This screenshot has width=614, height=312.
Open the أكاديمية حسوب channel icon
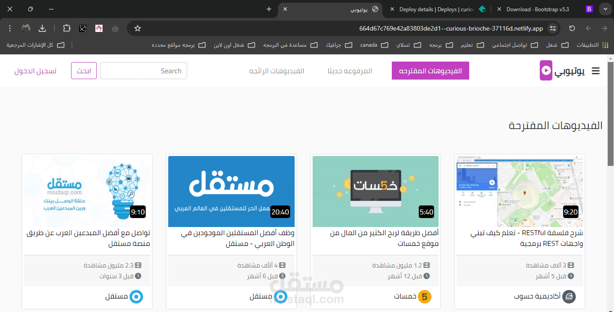click(x=569, y=297)
